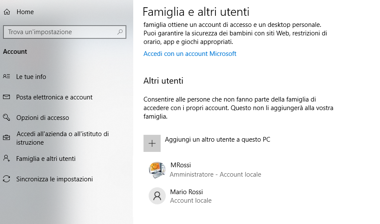Click the MRossi account avatar
The image size is (380, 224).
pos(157,170)
